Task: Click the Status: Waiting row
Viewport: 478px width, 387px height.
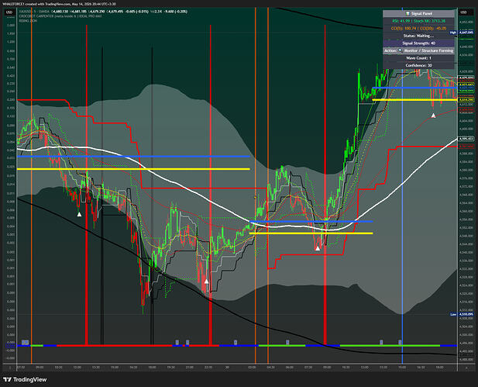Action: pos(418,36)
